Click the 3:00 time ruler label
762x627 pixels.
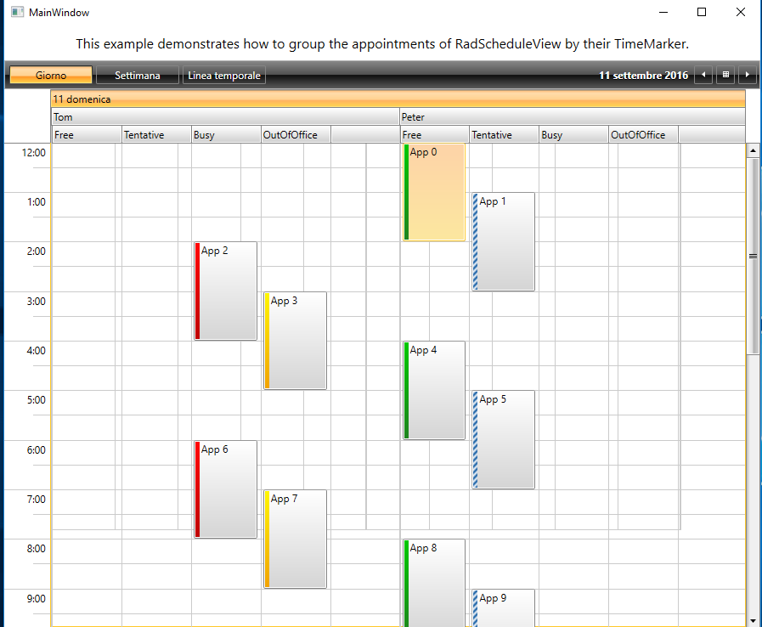point(37,302)
